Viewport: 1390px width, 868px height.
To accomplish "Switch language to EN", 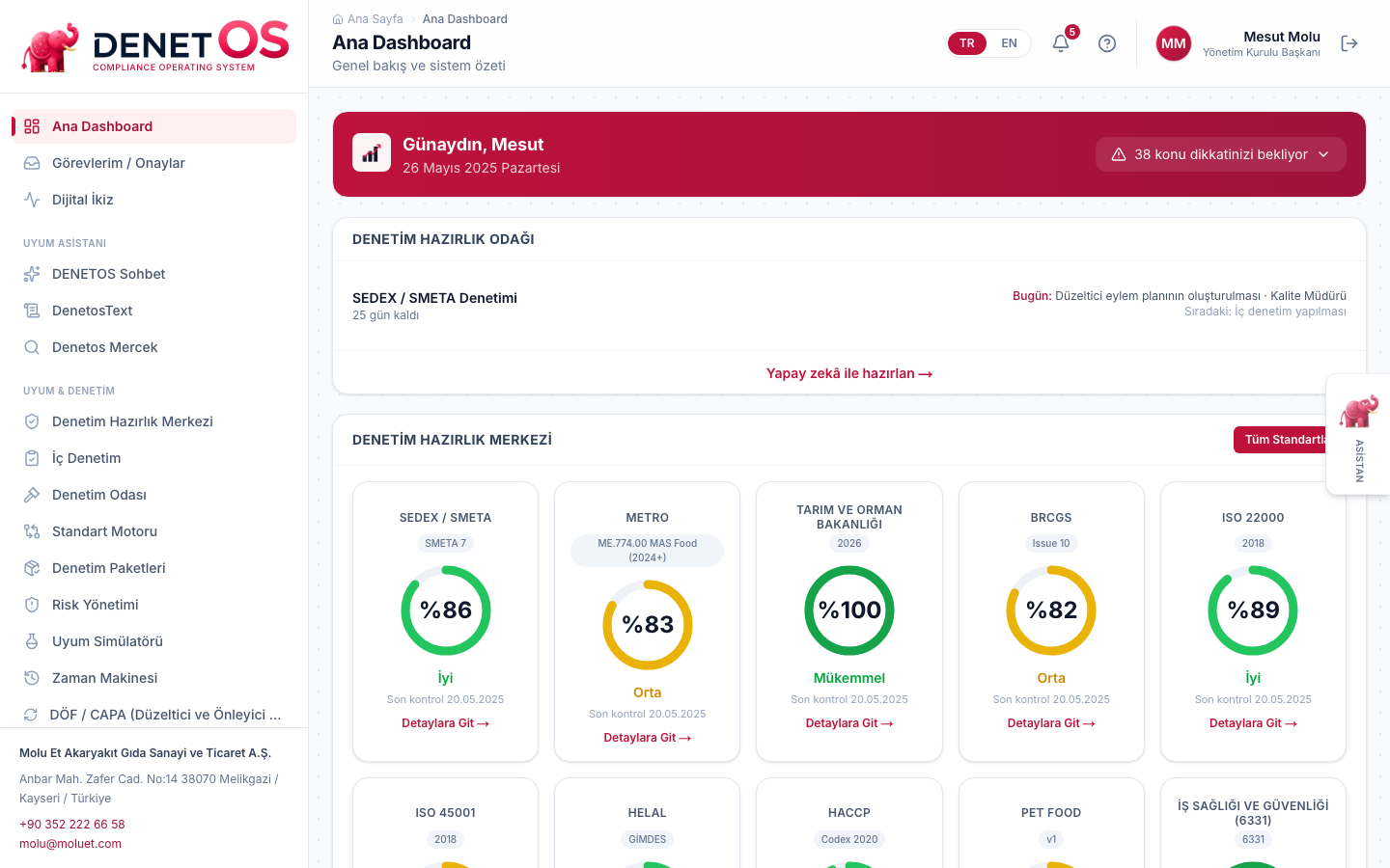I will (1009, 43).
